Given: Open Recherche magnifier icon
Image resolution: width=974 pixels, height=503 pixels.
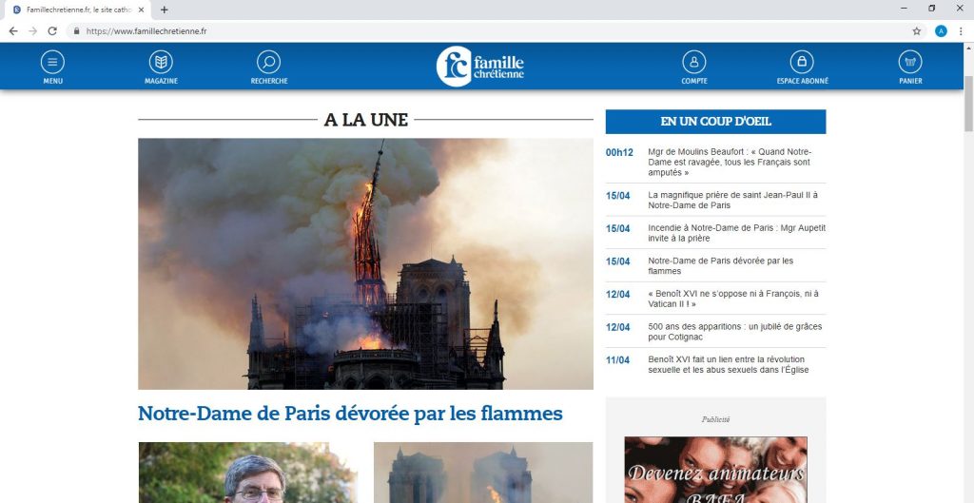Looking at the screenshot, I should click(269, 63).
